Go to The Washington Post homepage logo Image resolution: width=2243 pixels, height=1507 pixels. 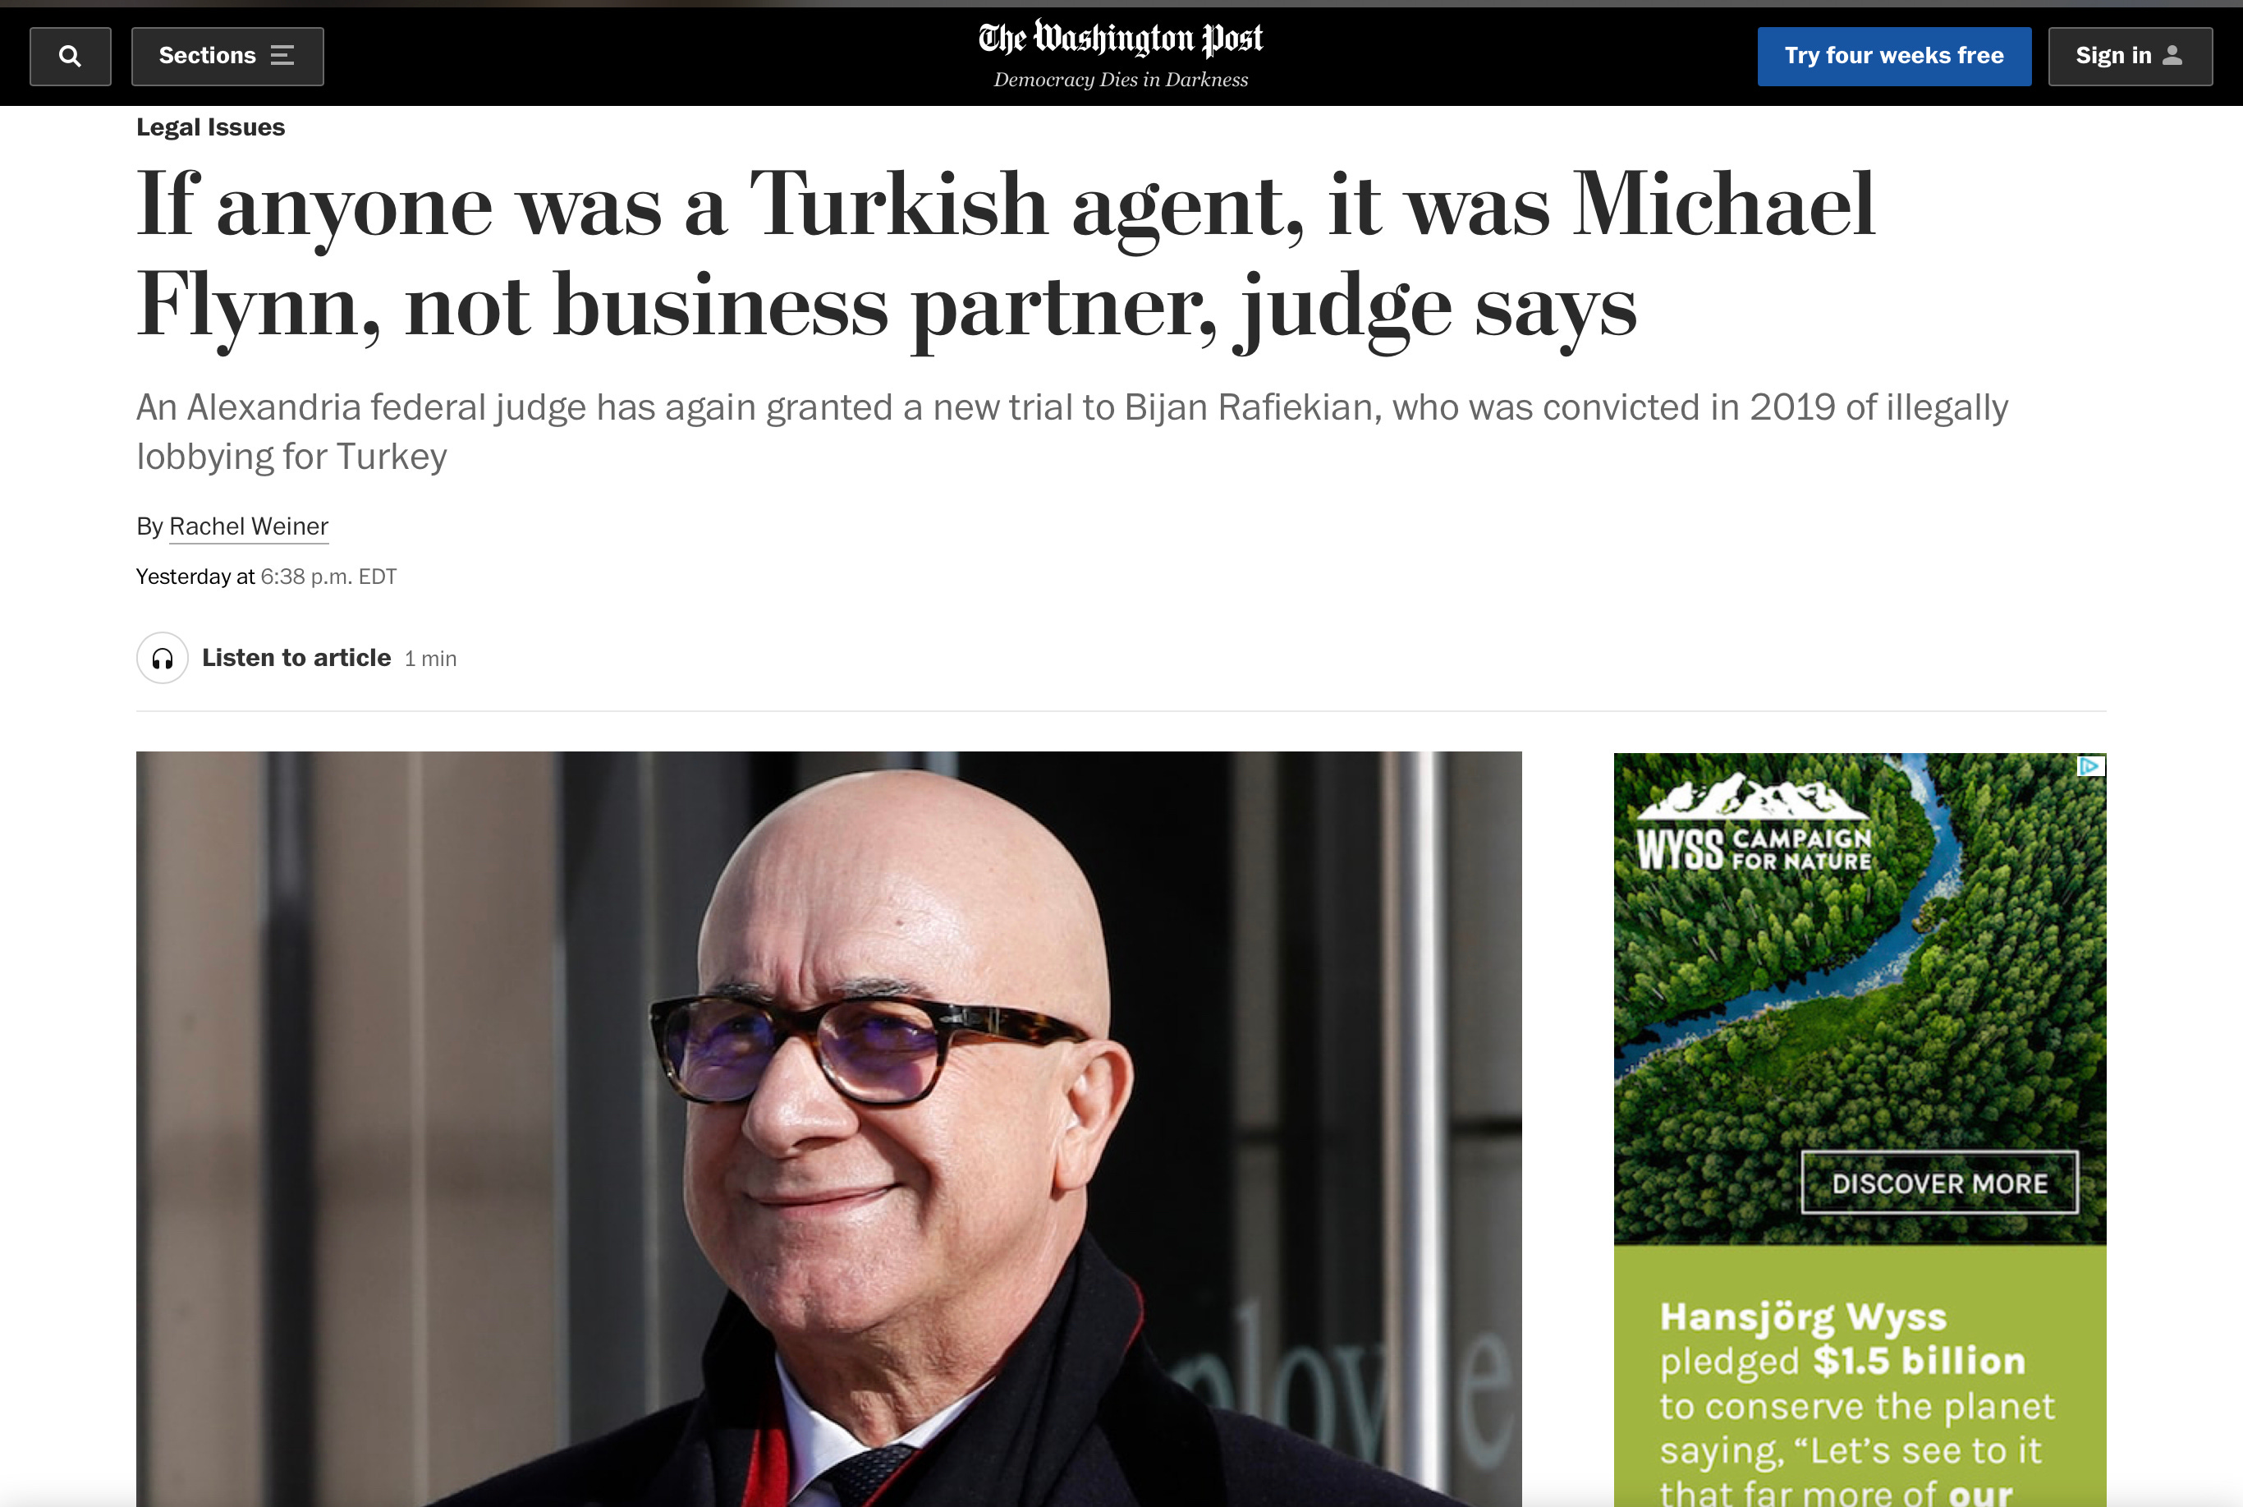1120,39
